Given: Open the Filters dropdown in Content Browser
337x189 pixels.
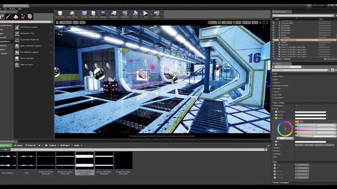Looking at the screenshot, I should coord(5,149).
